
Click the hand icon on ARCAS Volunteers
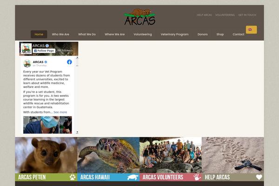197,177
